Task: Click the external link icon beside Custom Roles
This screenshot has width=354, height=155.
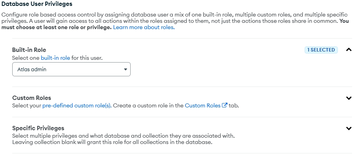Action: pyautogui.click(x=225, y=105)
